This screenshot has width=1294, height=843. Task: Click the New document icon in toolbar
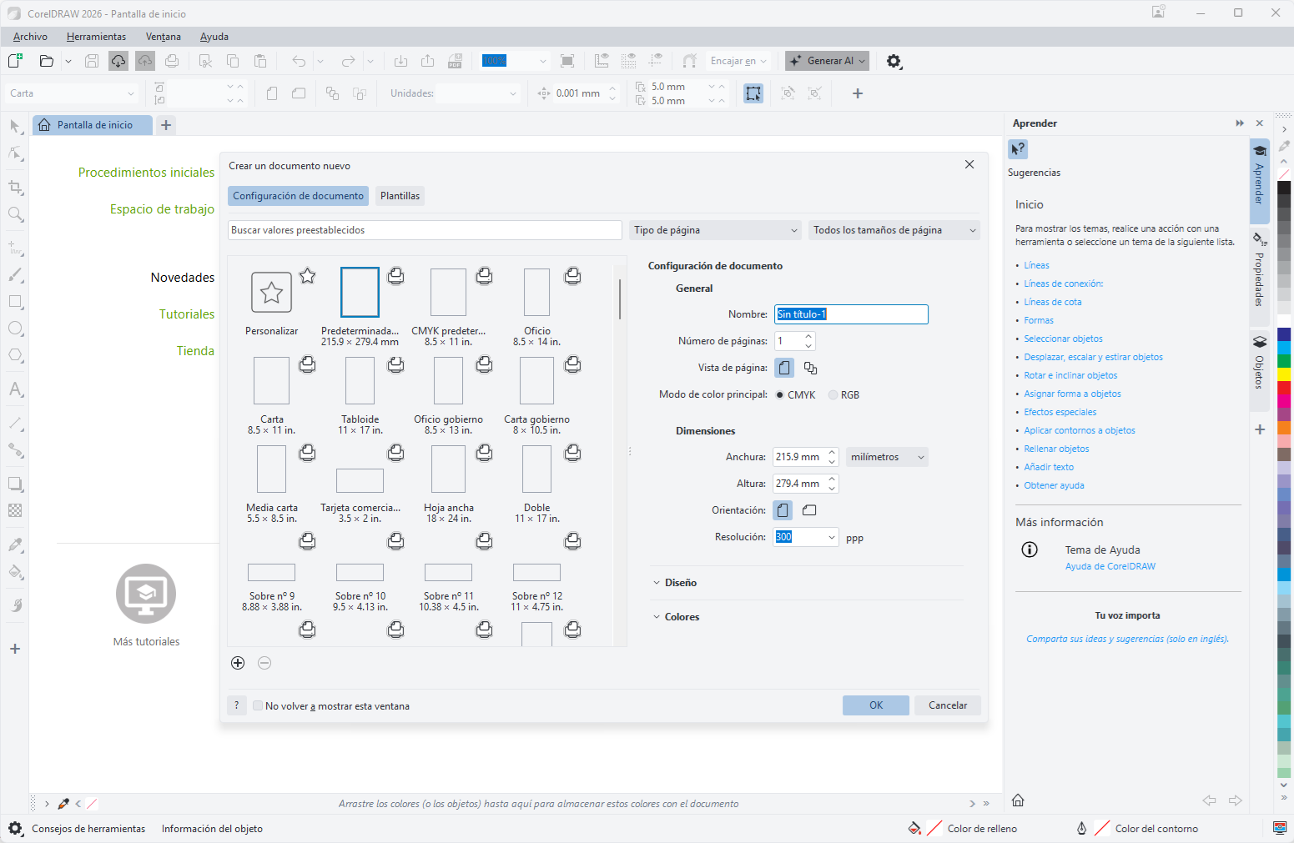click(x=15, y=61)
